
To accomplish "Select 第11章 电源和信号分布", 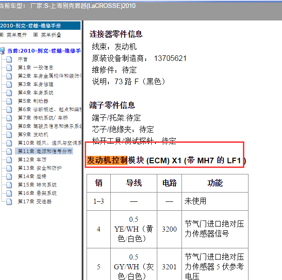I will coord(44,151).
